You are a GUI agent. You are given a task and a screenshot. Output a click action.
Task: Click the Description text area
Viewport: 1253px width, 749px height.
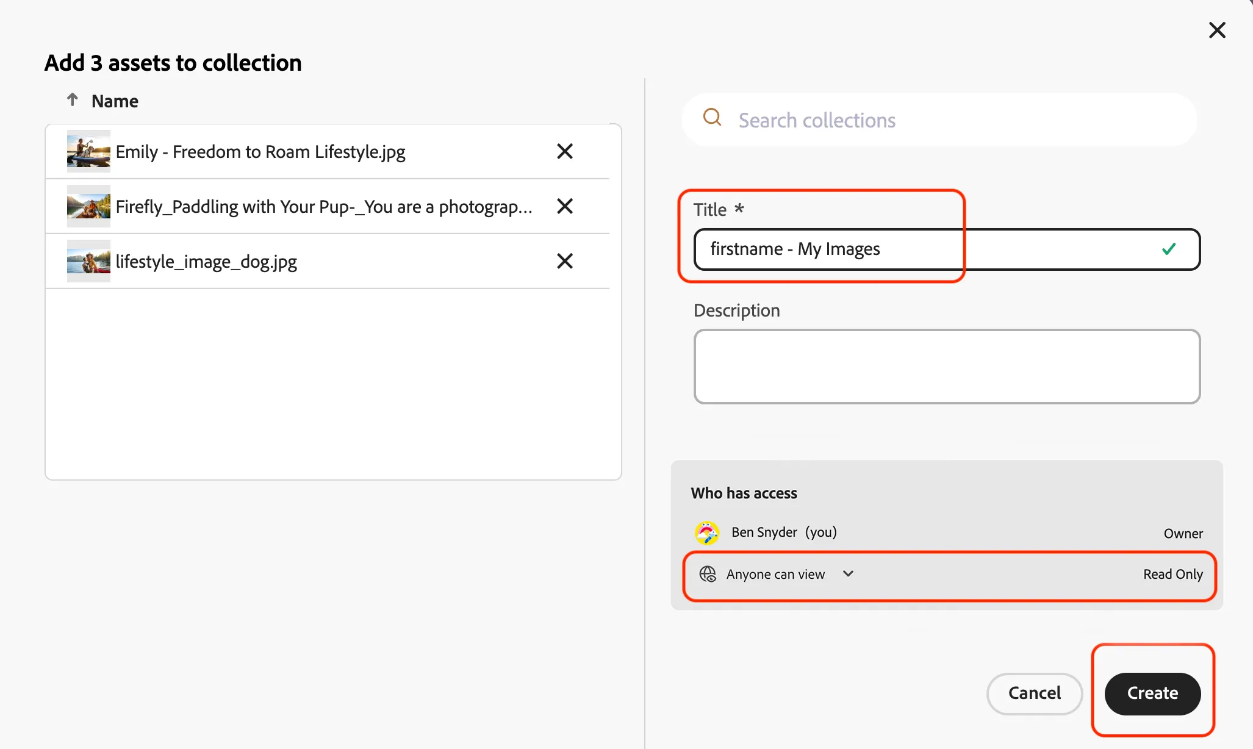click(947, 367)
